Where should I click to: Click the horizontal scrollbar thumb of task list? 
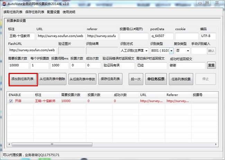(52, 144)
